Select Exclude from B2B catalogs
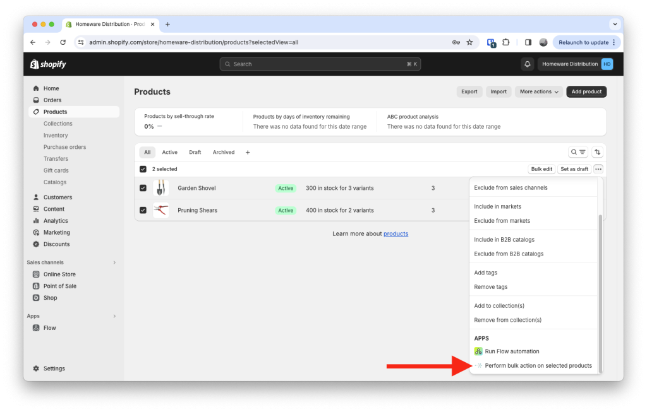Viewport: 647px width, 412px height. coord(509,254)
